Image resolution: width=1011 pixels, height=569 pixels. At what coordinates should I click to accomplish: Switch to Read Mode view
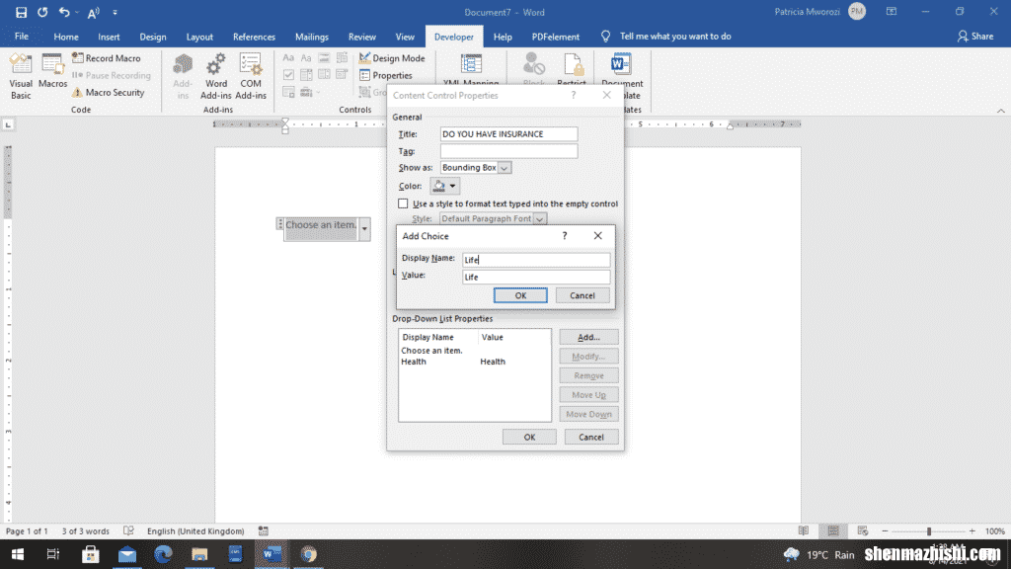point(804,530)
